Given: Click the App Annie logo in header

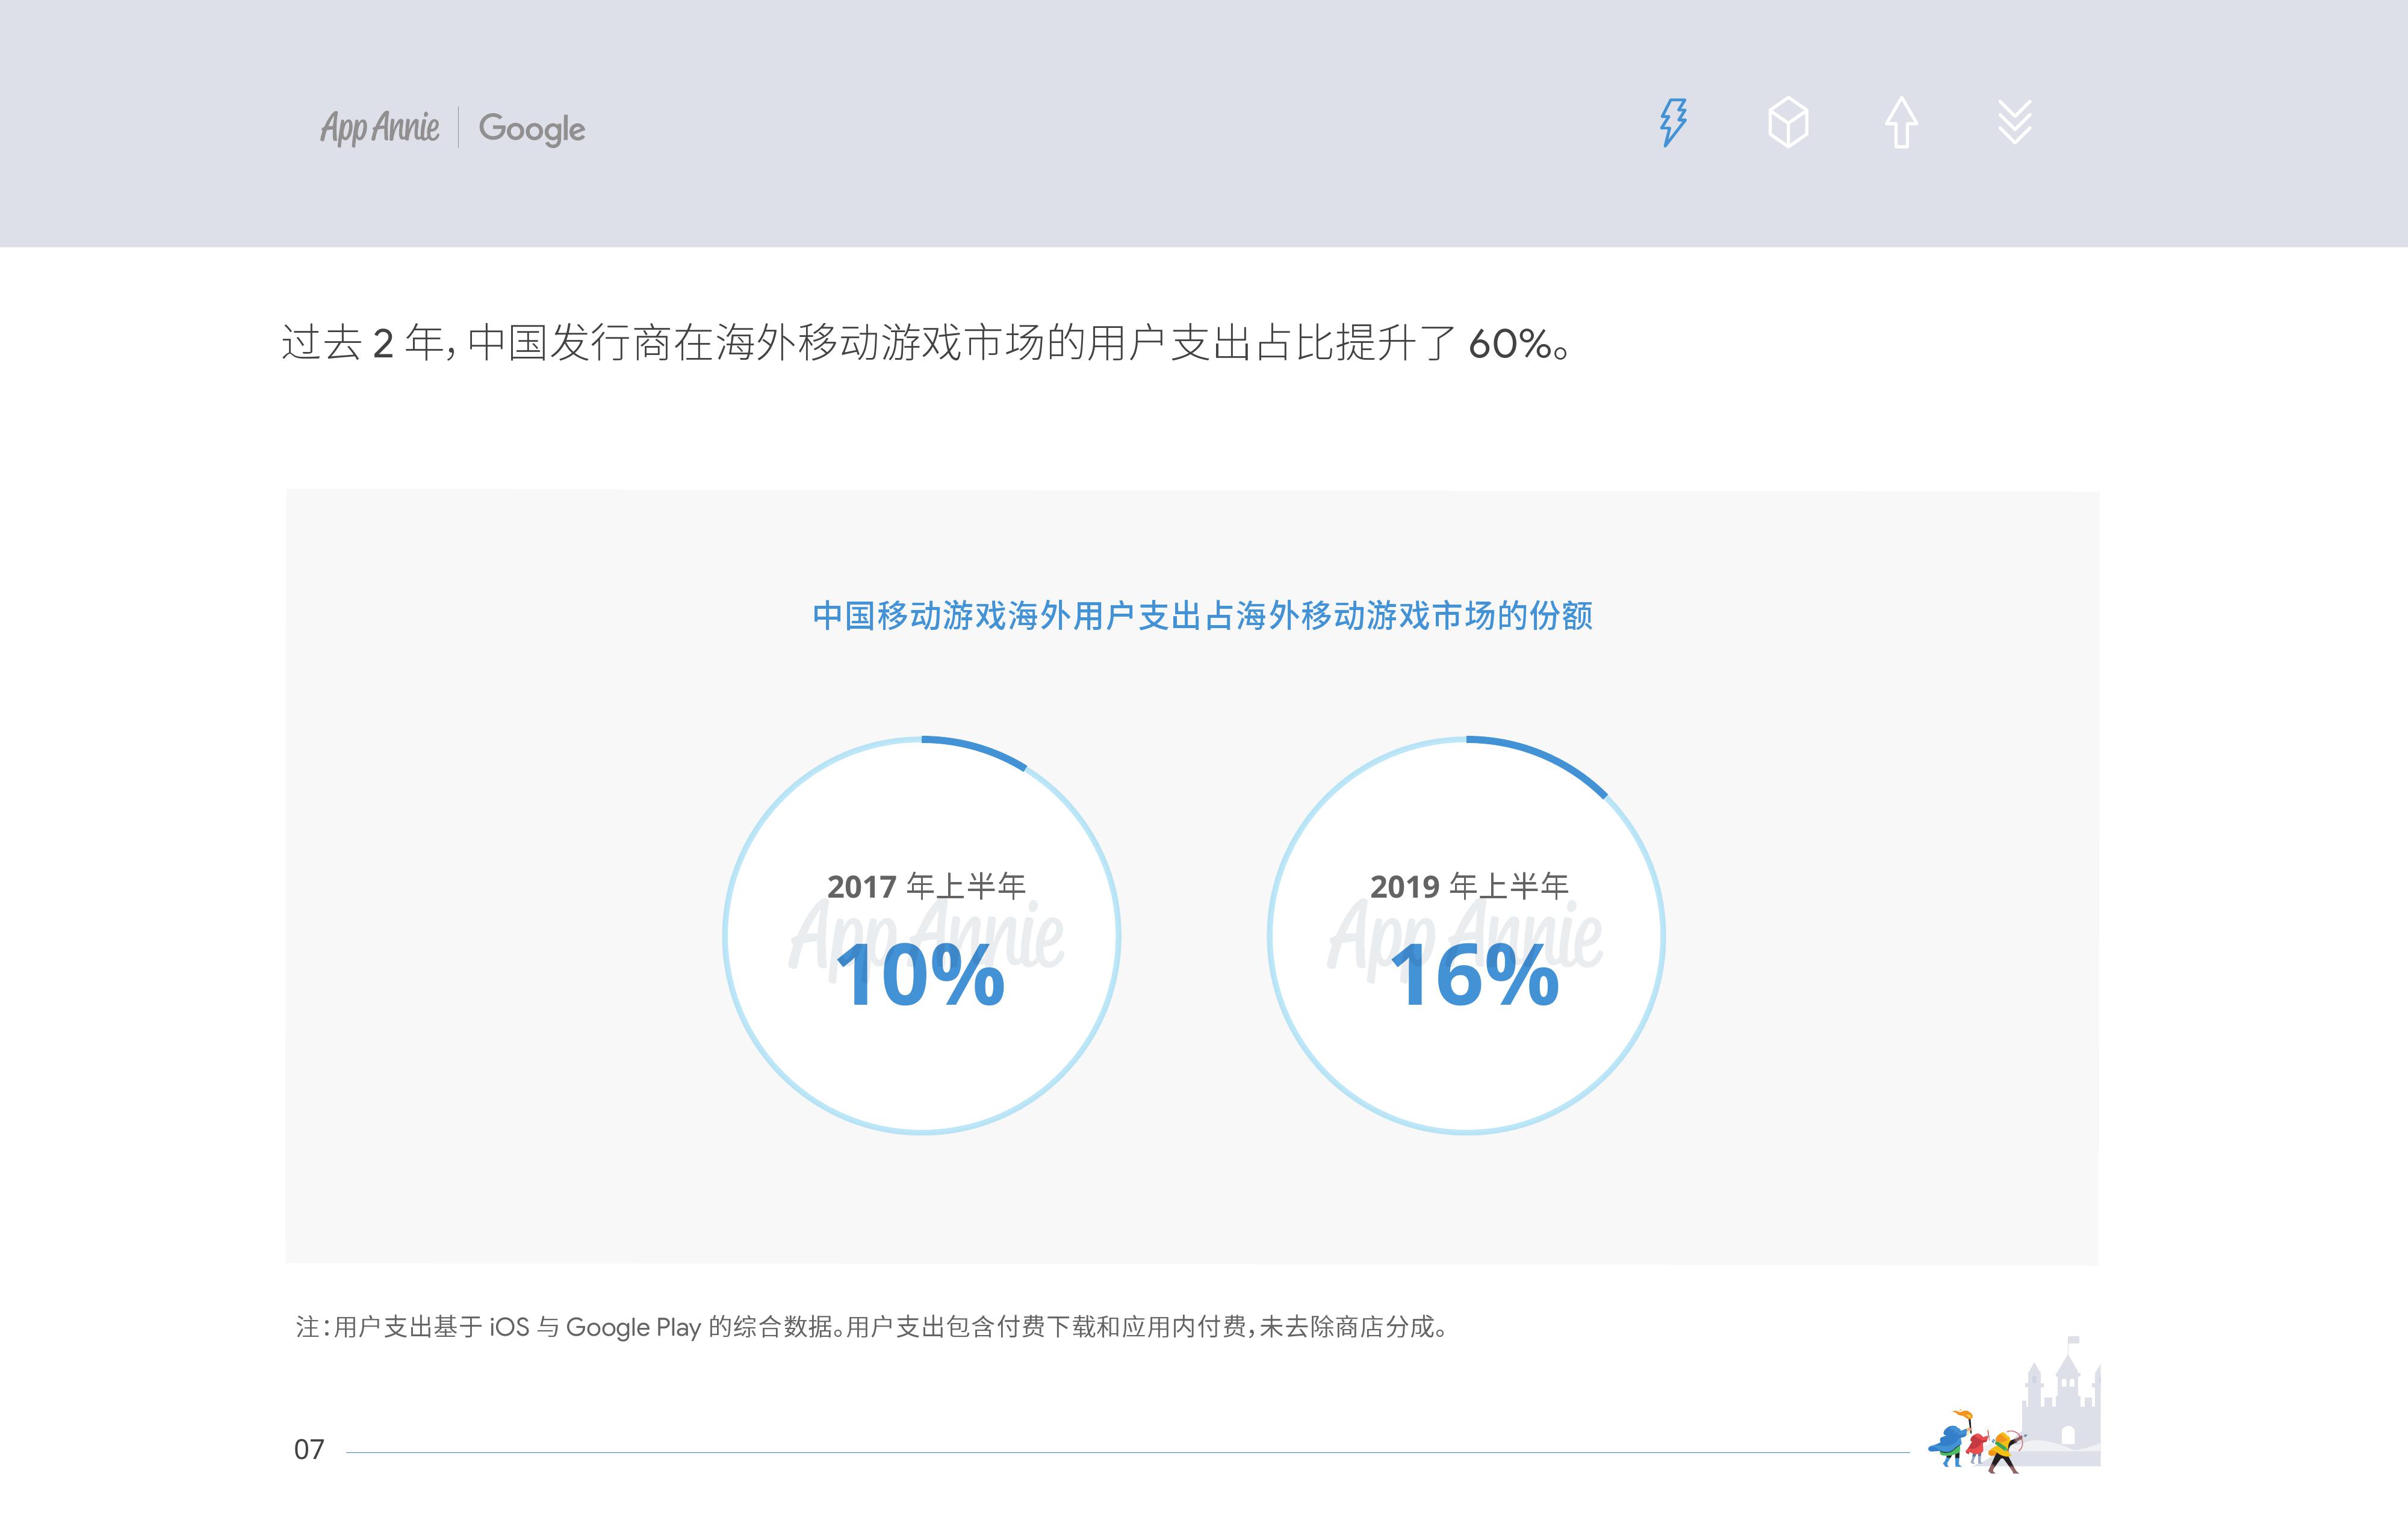Looking at the screenshot, I should [x=380, y=128].
